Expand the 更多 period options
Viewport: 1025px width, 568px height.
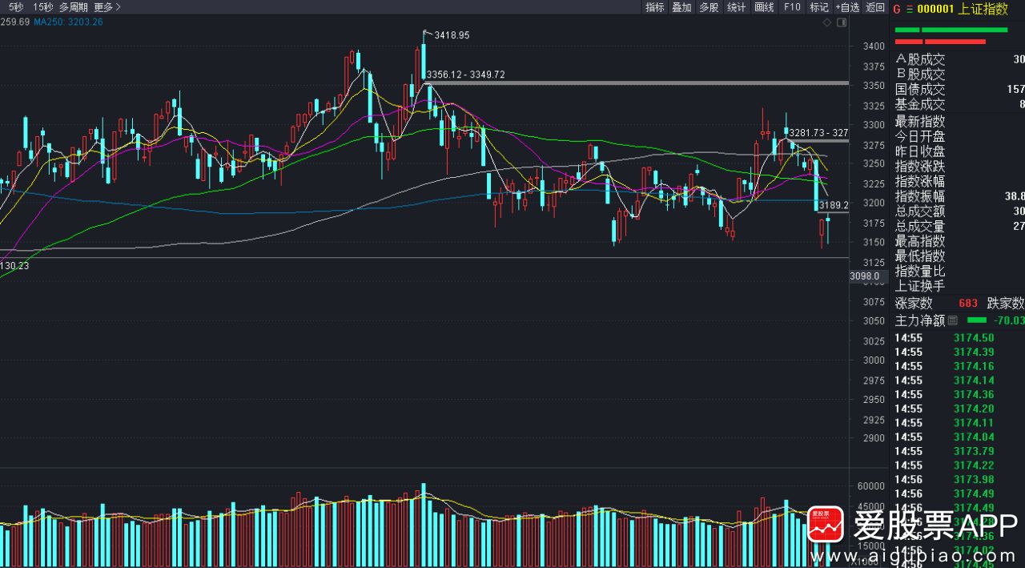pos(107,7)
